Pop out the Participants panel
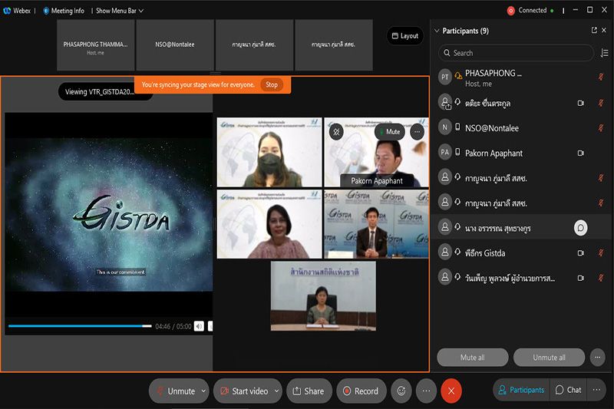 [593, 31]
